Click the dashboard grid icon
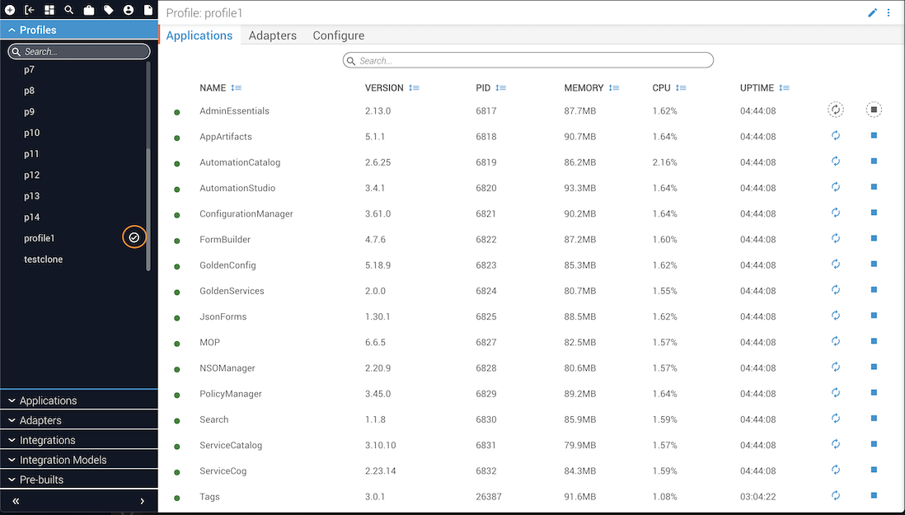Image resolution: width=905 pixels, height=515 pixels. (x=49, y=10)
